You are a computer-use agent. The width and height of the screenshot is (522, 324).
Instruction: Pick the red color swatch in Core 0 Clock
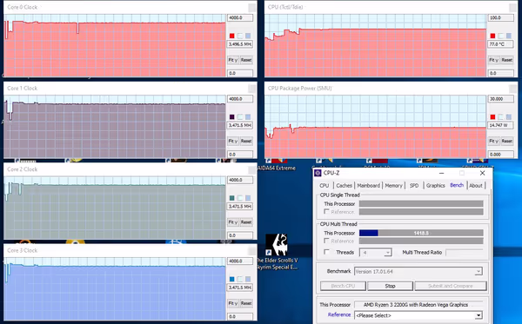click(232, 36)
